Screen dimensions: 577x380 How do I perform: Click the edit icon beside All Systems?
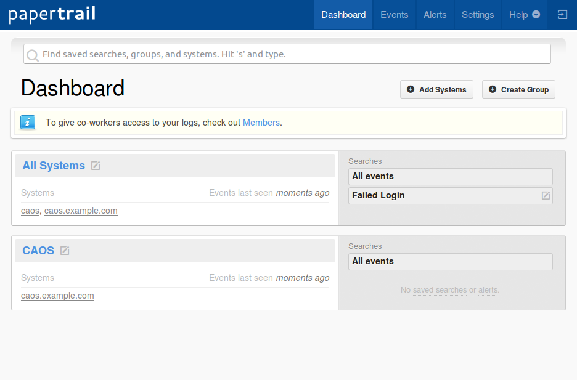point(96,166)
